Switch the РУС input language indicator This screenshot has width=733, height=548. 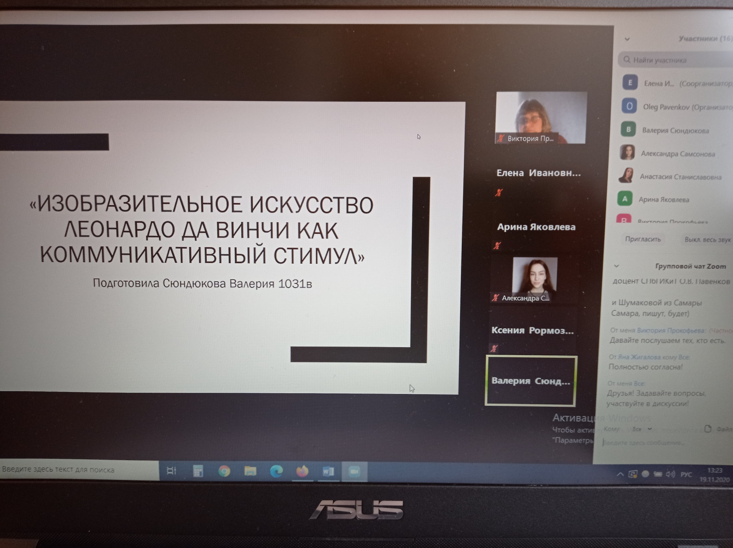click(x=686, y=474)
